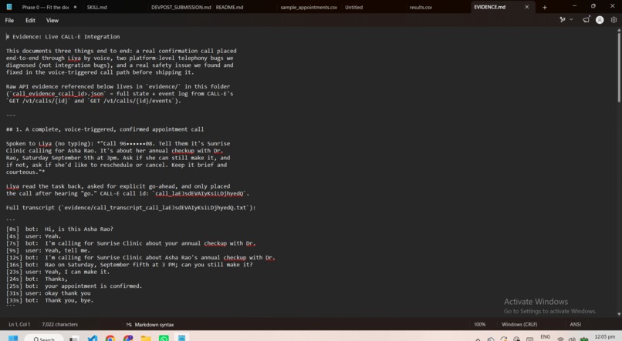This screenshot has width=622, height=341.
Task: Click the '## 1. A complete, voice-triggered' heading line
Action: coord(105,129)
